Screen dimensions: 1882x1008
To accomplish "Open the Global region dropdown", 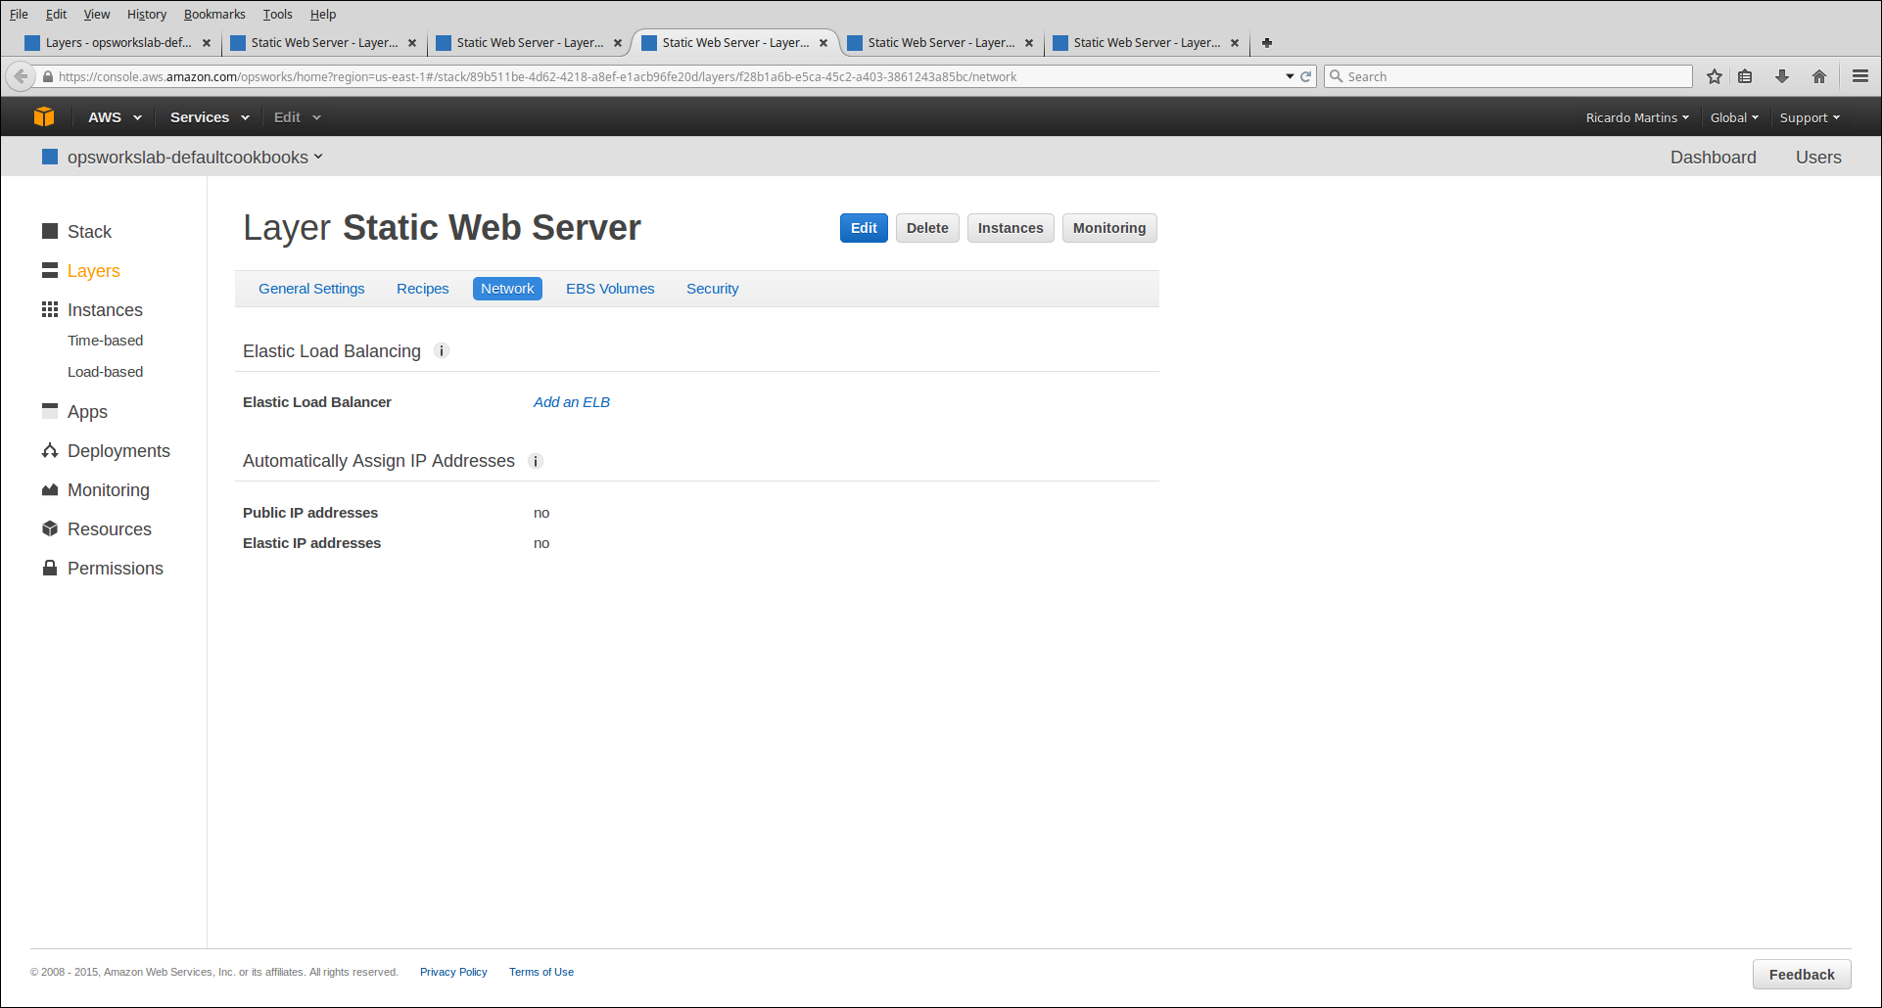I will click(1733, 117).
